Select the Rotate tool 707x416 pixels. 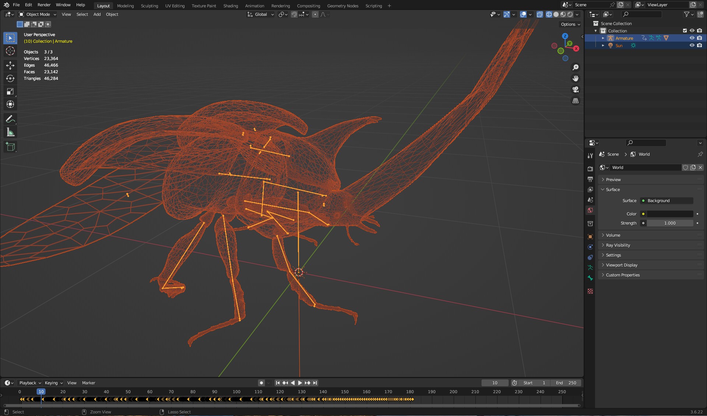[10, 78]
